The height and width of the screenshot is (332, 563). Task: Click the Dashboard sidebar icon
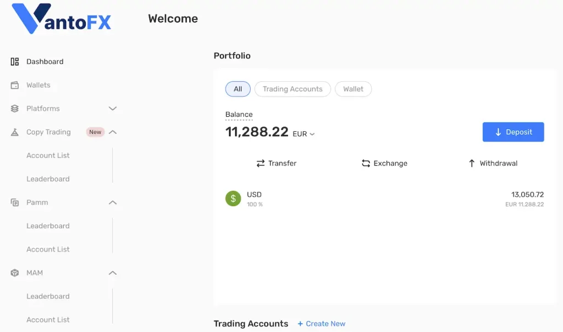point(14,61)
